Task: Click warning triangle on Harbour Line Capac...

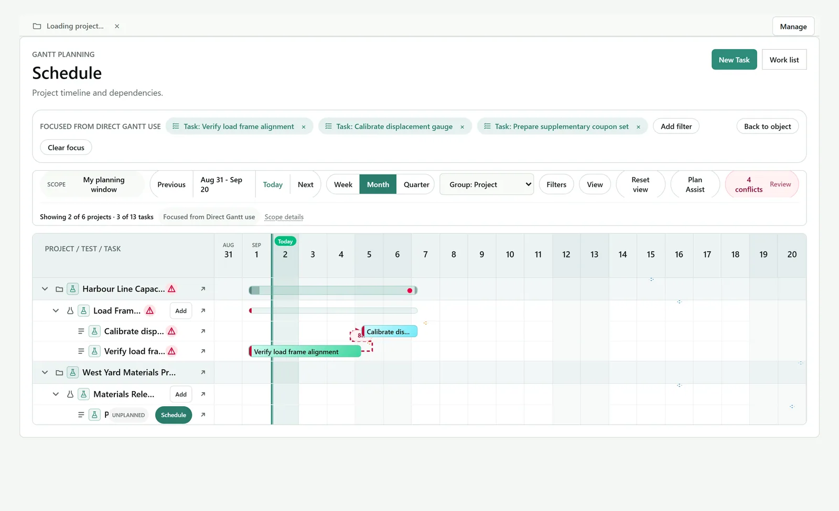Action: [x=171, y=289]
